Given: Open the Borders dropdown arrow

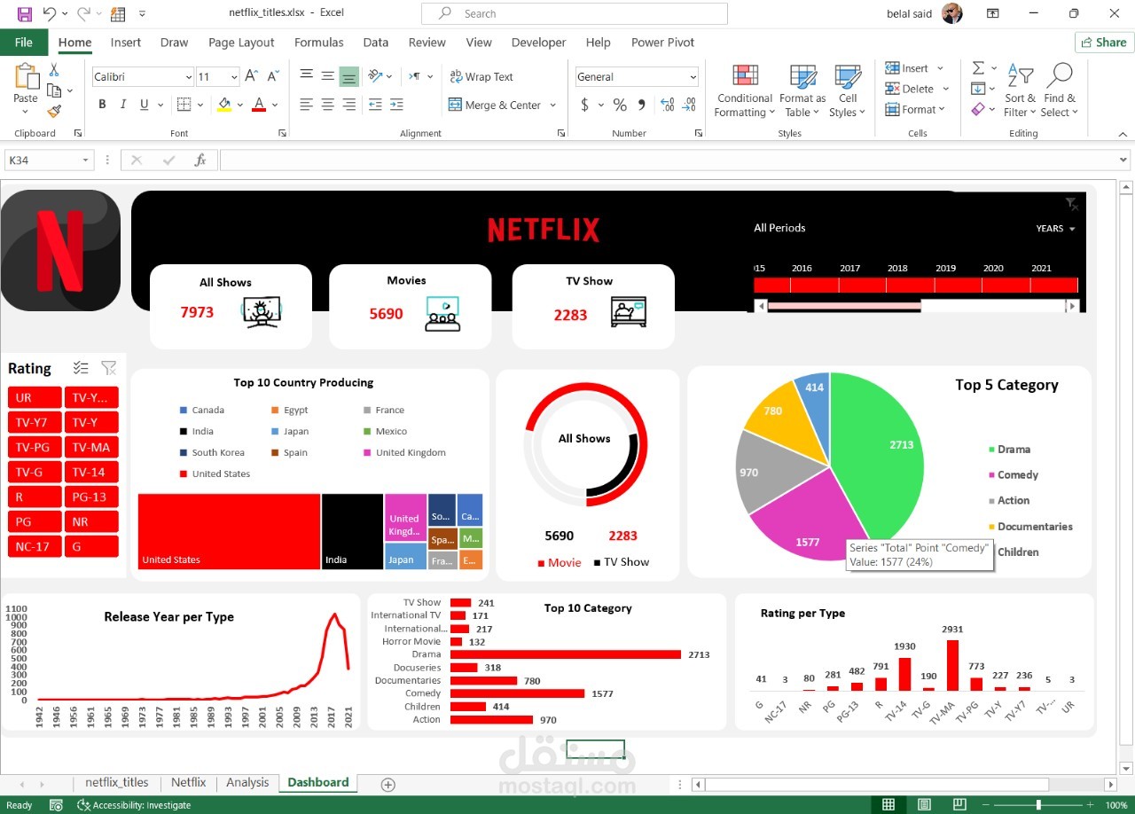Looking at the screenshot, I should pyautogui.click(x=201, y=105).
